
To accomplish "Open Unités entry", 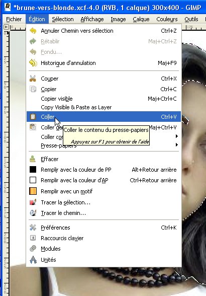I will point(104,260).
